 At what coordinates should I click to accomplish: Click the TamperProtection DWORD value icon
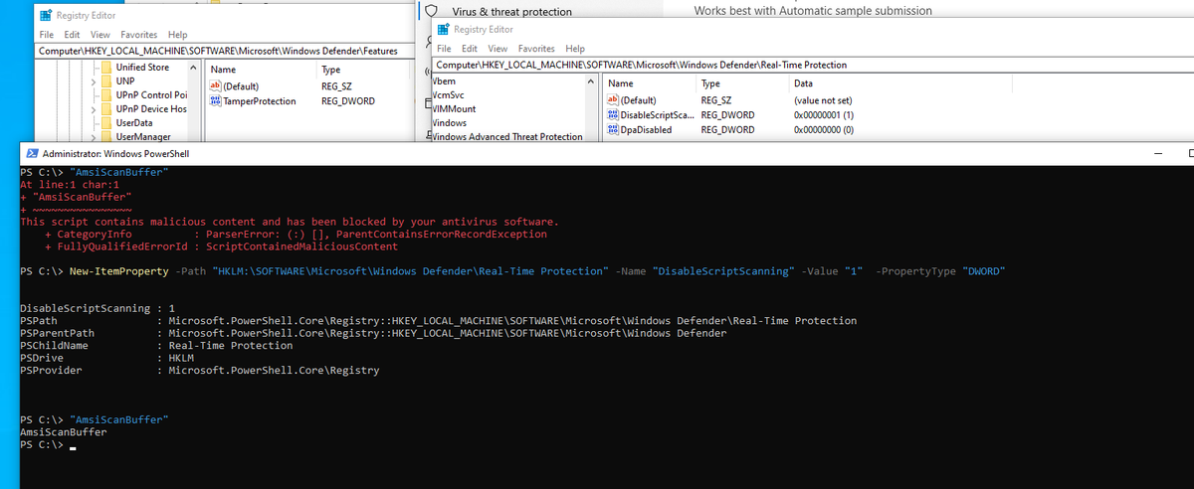tap(215, 101)
